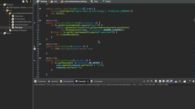
Task: Toggle code folding at line 76
Action: 40,21
